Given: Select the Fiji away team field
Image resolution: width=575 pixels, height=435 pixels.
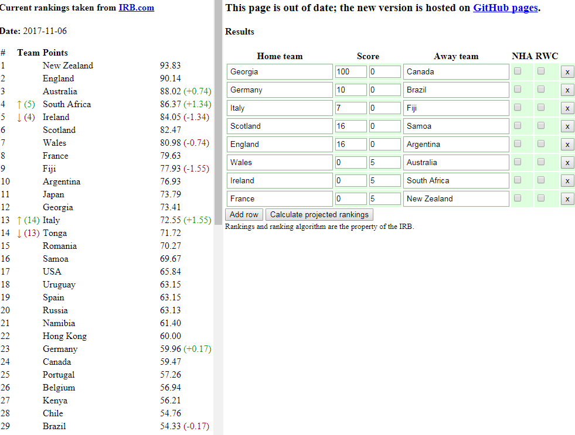Looking at the screenshot, I should click(x=456, y=108).
